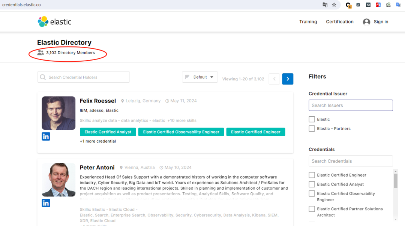Click scroll-down arrow of credentials list

[x=396, y=220]
